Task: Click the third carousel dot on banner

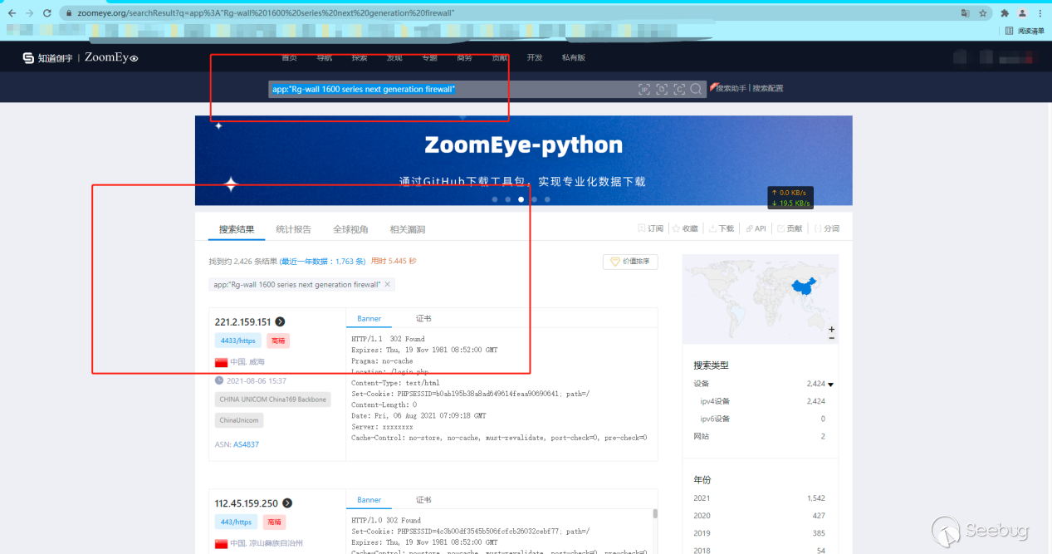Action: (x=521, y=199)
